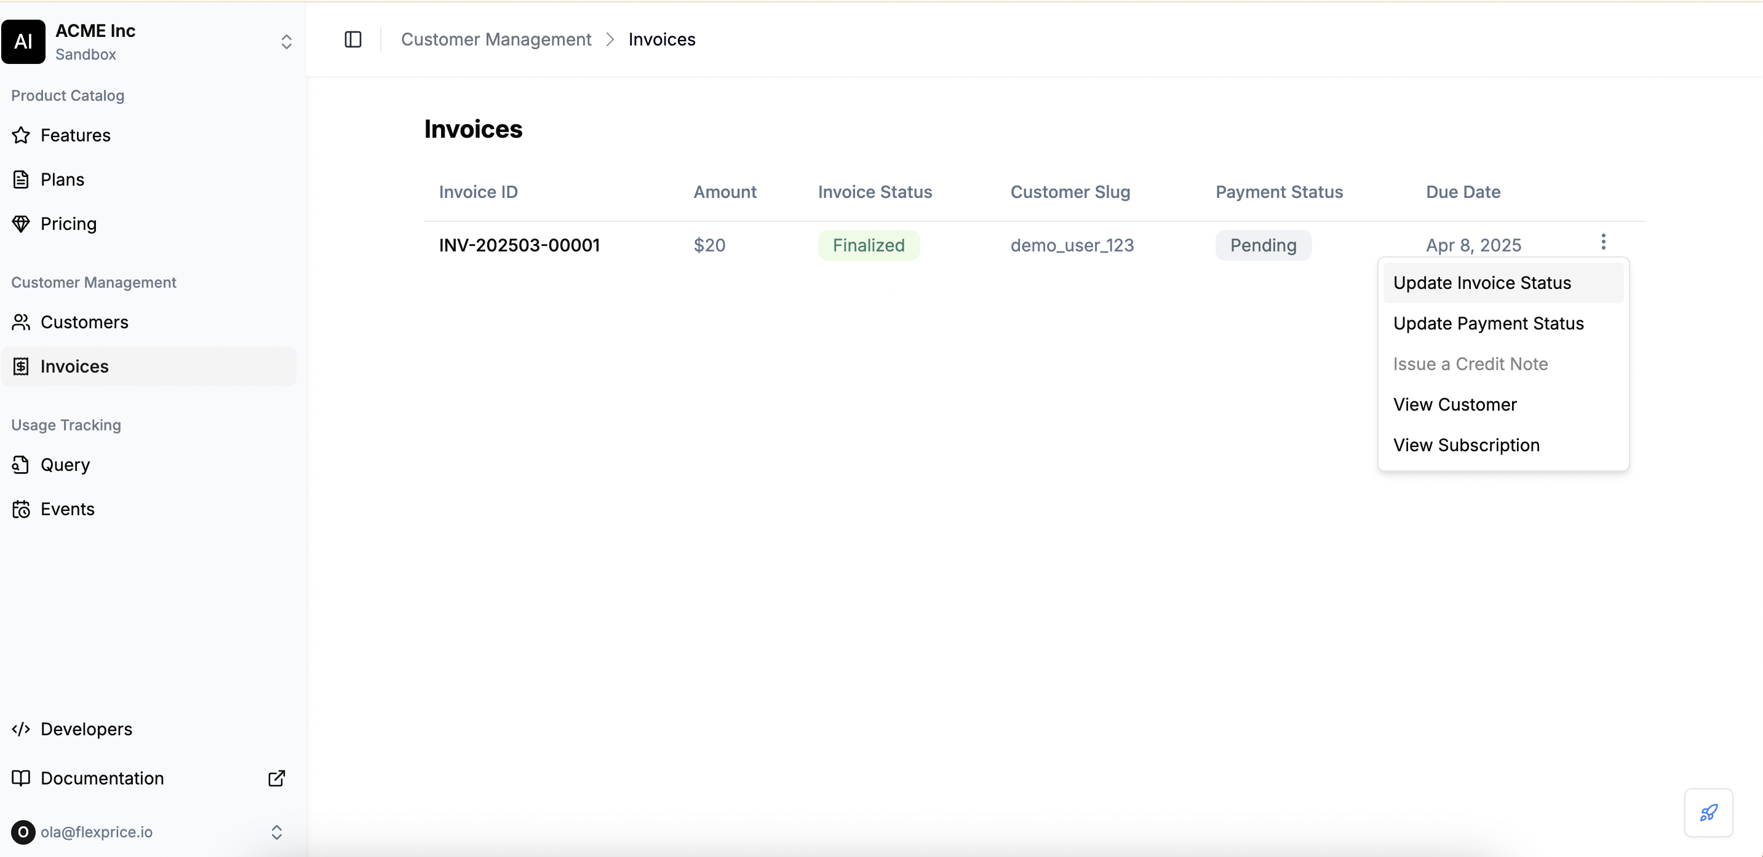
Task: Click the Plans document icon
Action: pyautogui.click(x=21, y=180)
